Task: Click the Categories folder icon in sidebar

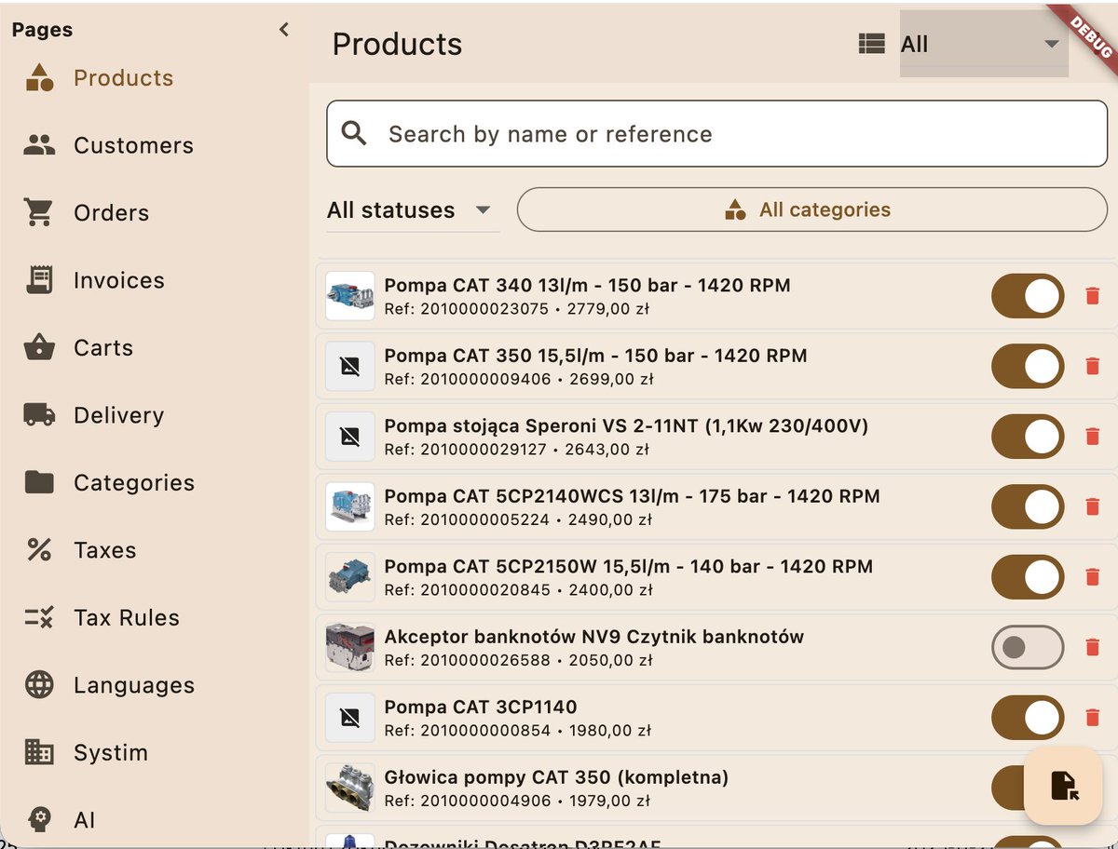Action: pyautogui.click(x=39, y=482)
